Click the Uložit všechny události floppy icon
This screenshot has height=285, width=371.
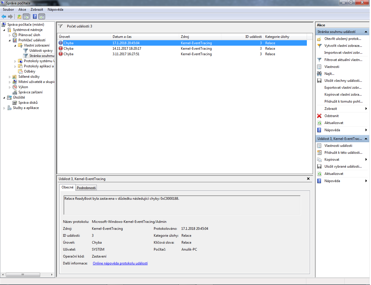tap(319, 81)
